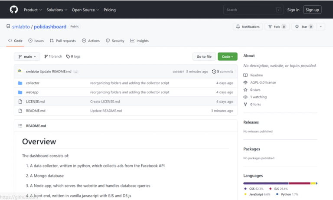The image size is (333, 200).
Task: Open the smlabto owner profile link
Action: [21, 26]
